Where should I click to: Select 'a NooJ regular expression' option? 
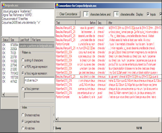(x=23, y=73)
